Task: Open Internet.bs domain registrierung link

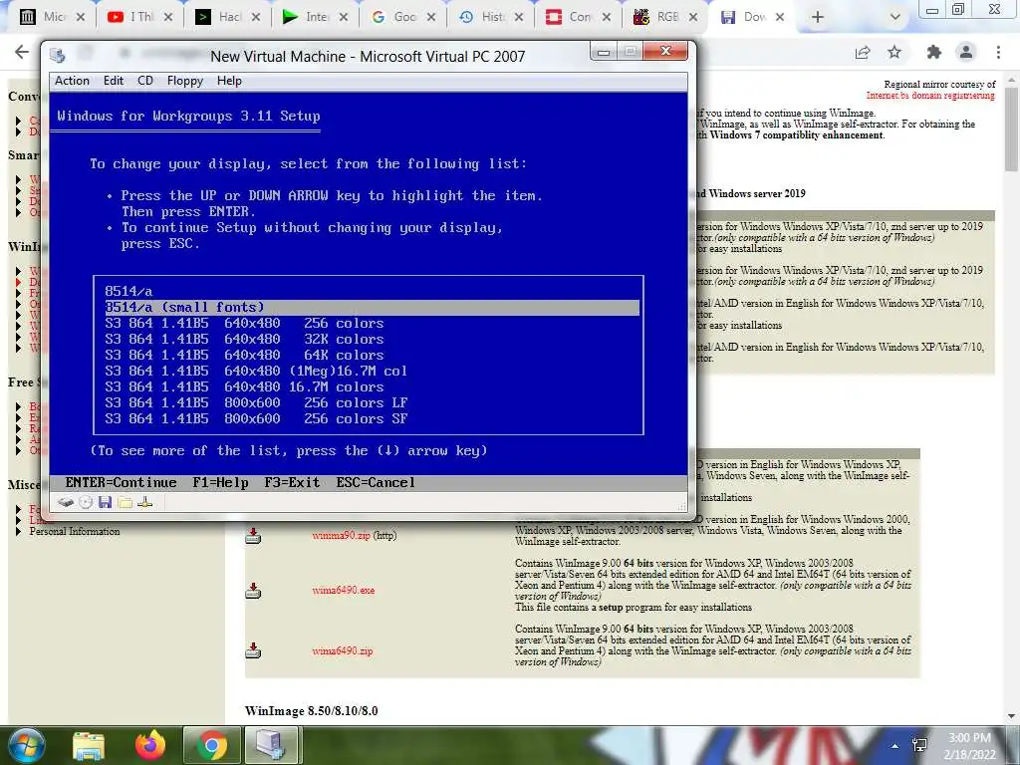Action: coord(930,96)
